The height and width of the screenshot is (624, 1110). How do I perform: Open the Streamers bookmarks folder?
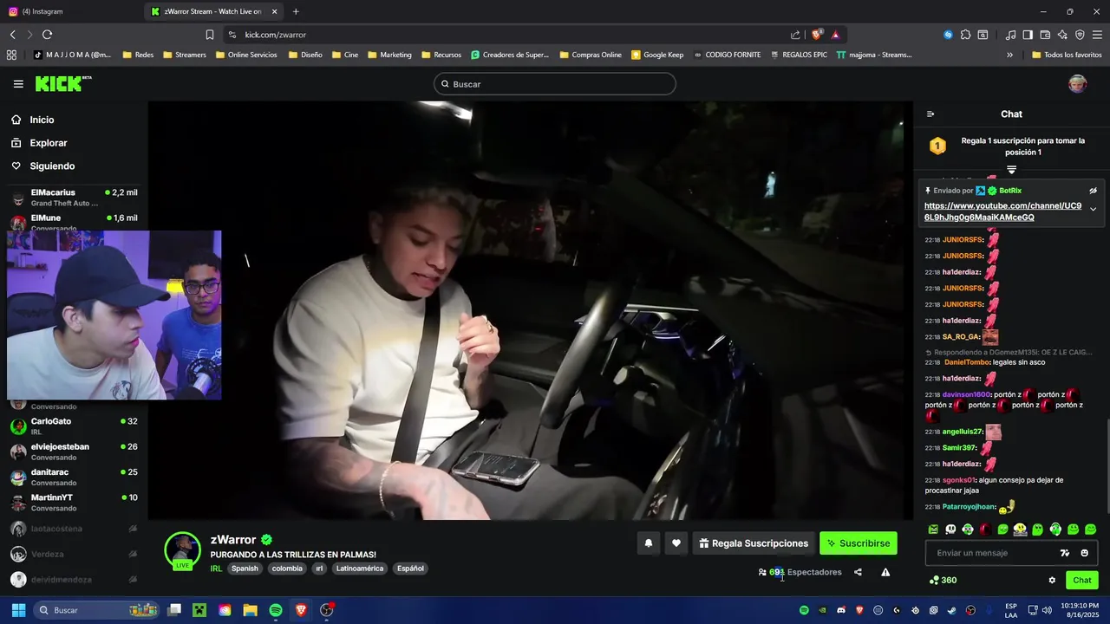184,55
